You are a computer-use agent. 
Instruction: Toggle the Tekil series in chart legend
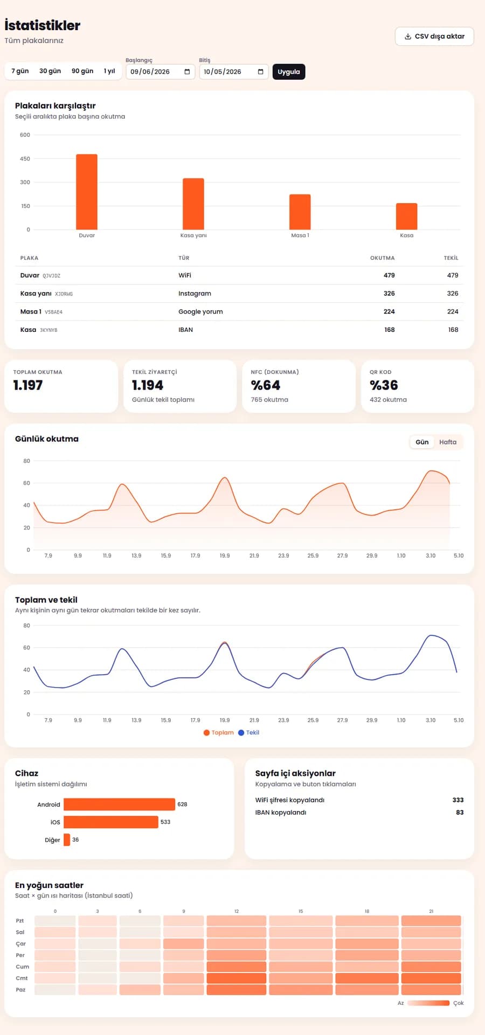point(249,733)
